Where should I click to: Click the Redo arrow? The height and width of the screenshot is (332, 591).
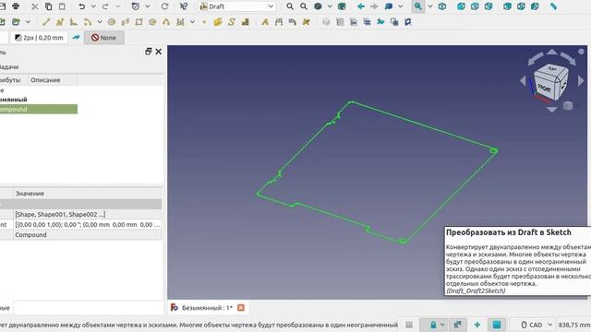click(x=105, y=6)
